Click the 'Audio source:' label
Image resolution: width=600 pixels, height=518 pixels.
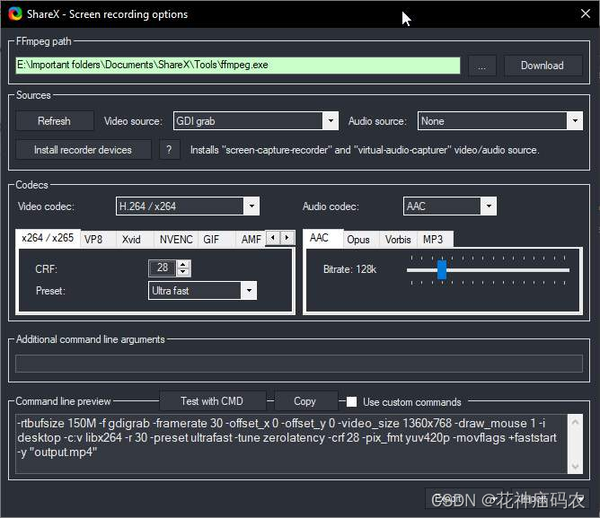point(377,121)
